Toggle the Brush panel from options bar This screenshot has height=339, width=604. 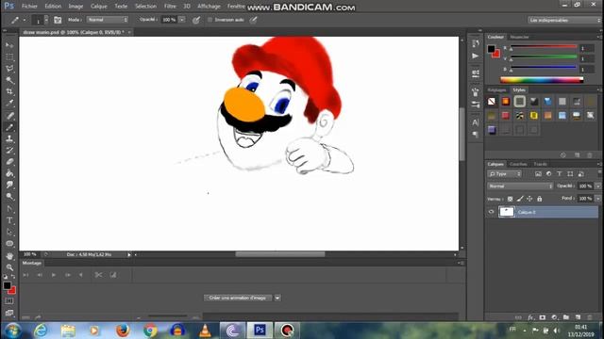[x=58, y=20]
